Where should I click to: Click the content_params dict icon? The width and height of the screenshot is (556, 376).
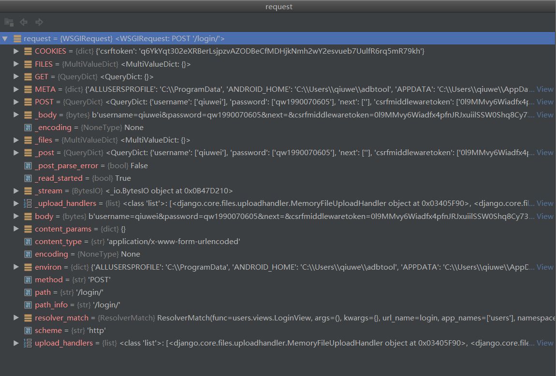[x=28, y=229]
